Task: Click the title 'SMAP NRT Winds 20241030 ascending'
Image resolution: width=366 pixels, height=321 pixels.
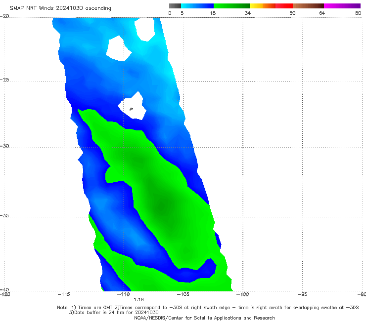Action: (x=60, y=8)
